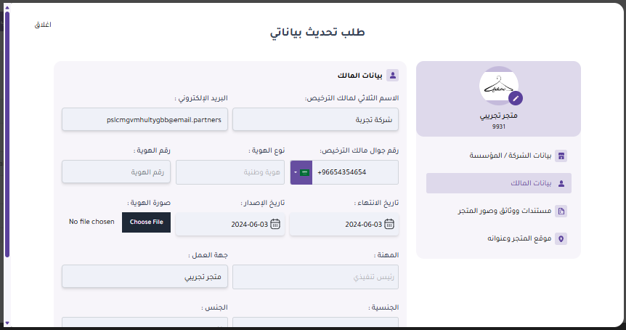Click the pencil edit icon on store logo
The height and width of the screenshot is (330, 626).
(516, 97)
